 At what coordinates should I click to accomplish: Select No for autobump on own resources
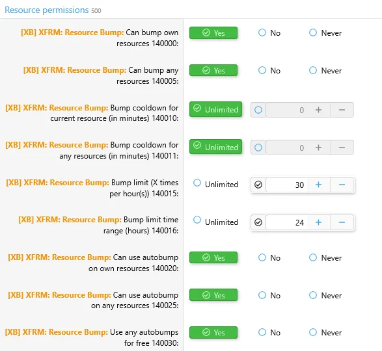(x=269, y=258)
